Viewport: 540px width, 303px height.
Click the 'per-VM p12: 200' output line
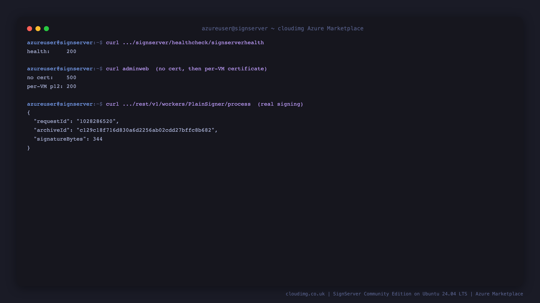(51, 86)
